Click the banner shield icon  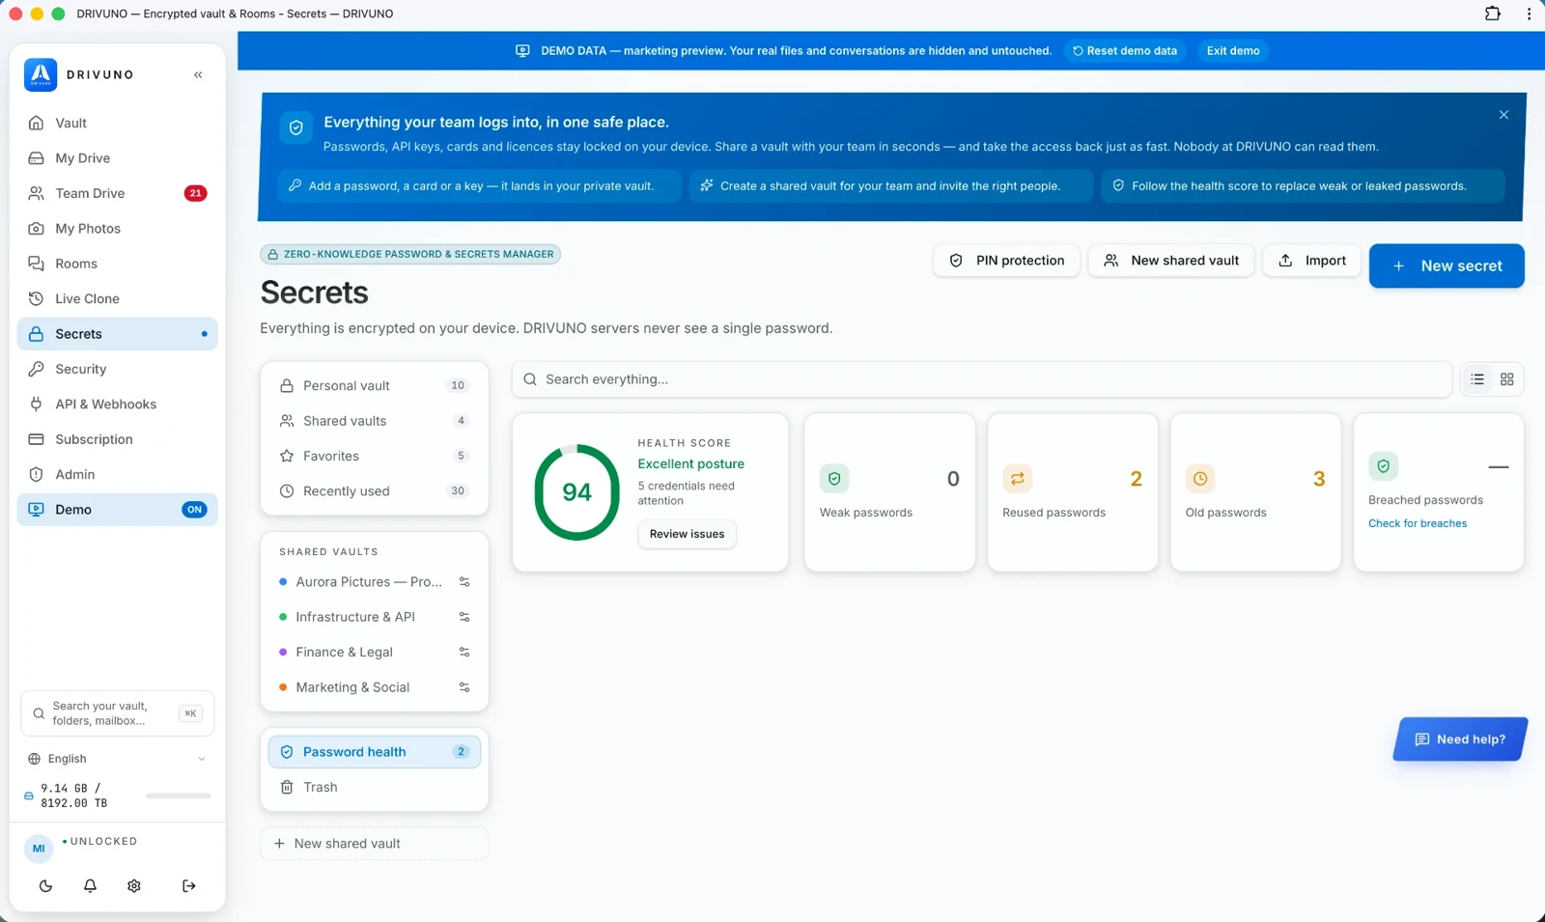pos(296,127)
